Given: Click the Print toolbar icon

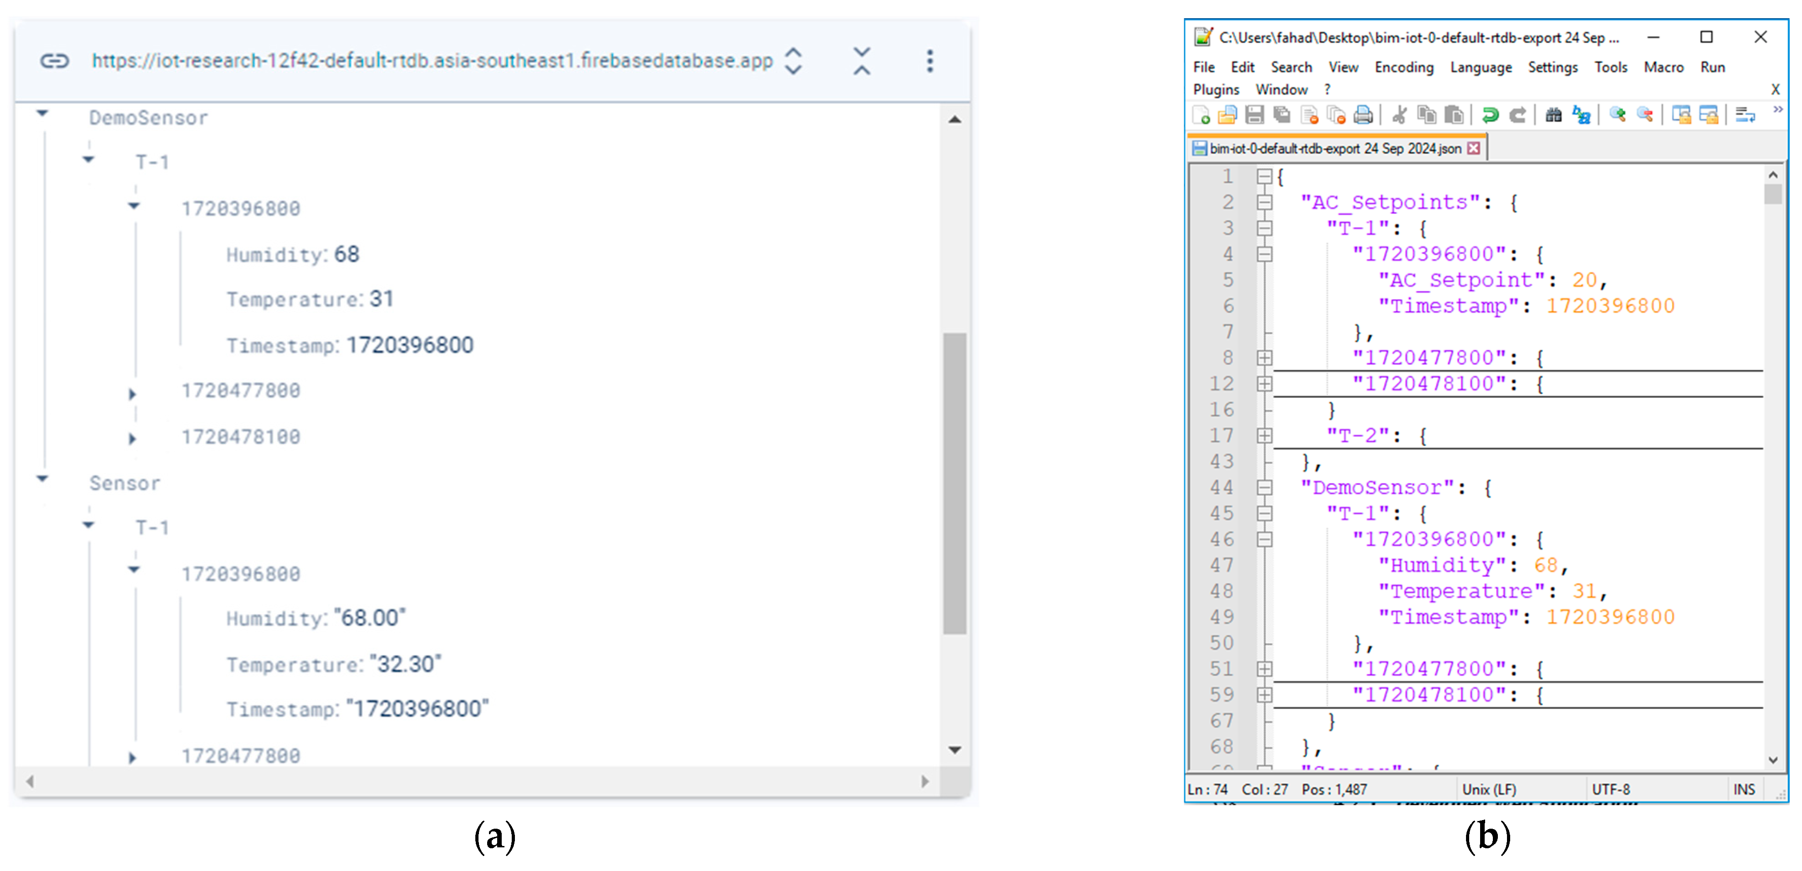Looking at the screenshot, I should (x=1364, y=116).
